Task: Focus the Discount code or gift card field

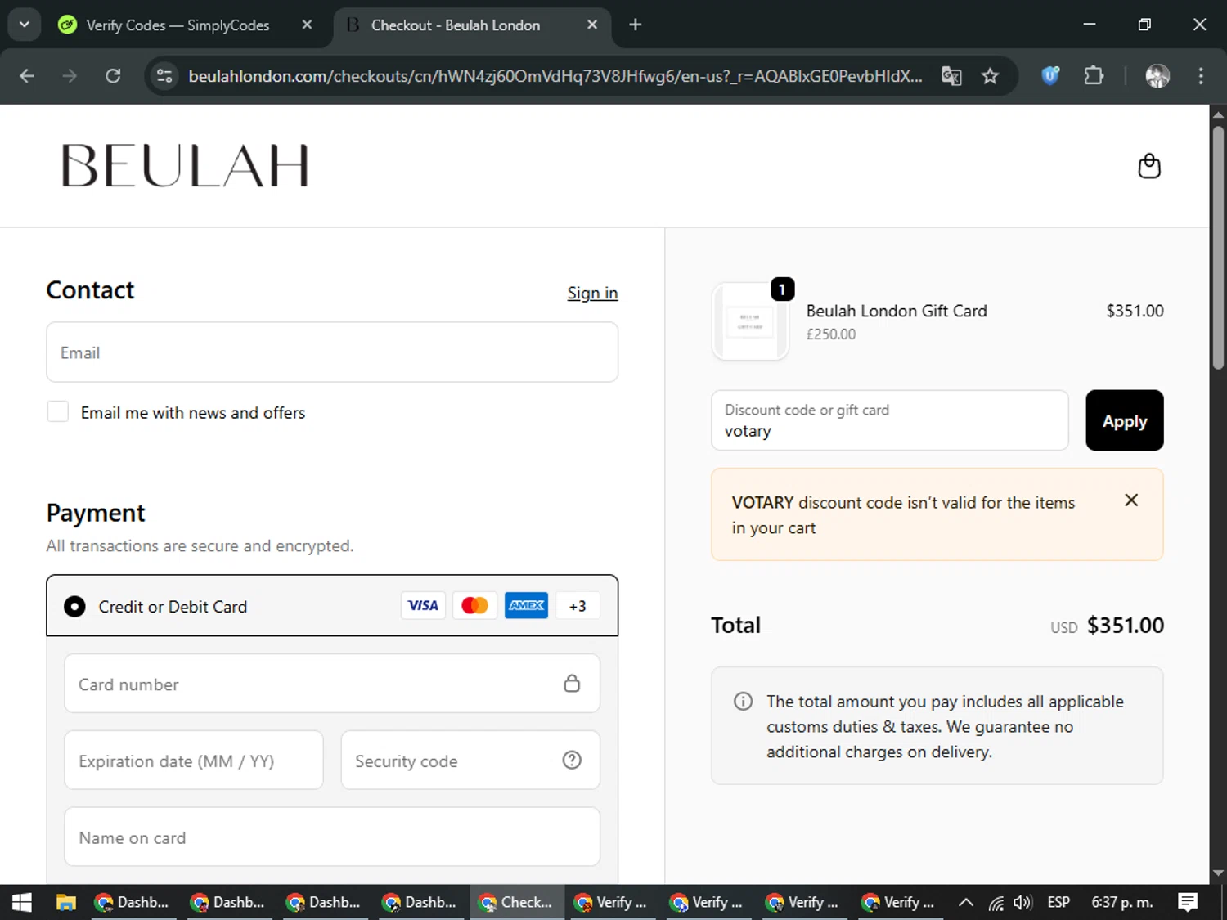Action: pyautogui.click(x=890, y=420)
